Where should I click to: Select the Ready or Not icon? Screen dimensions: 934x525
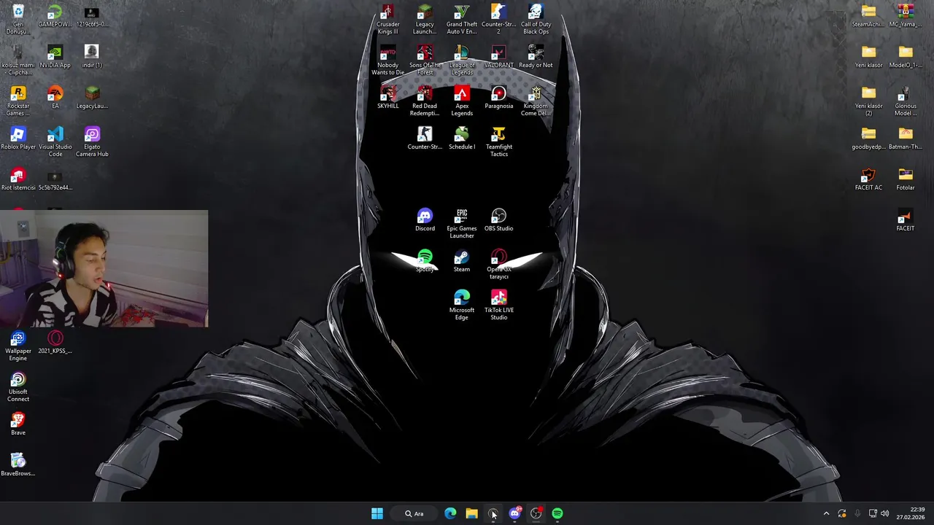coord(536,57)
